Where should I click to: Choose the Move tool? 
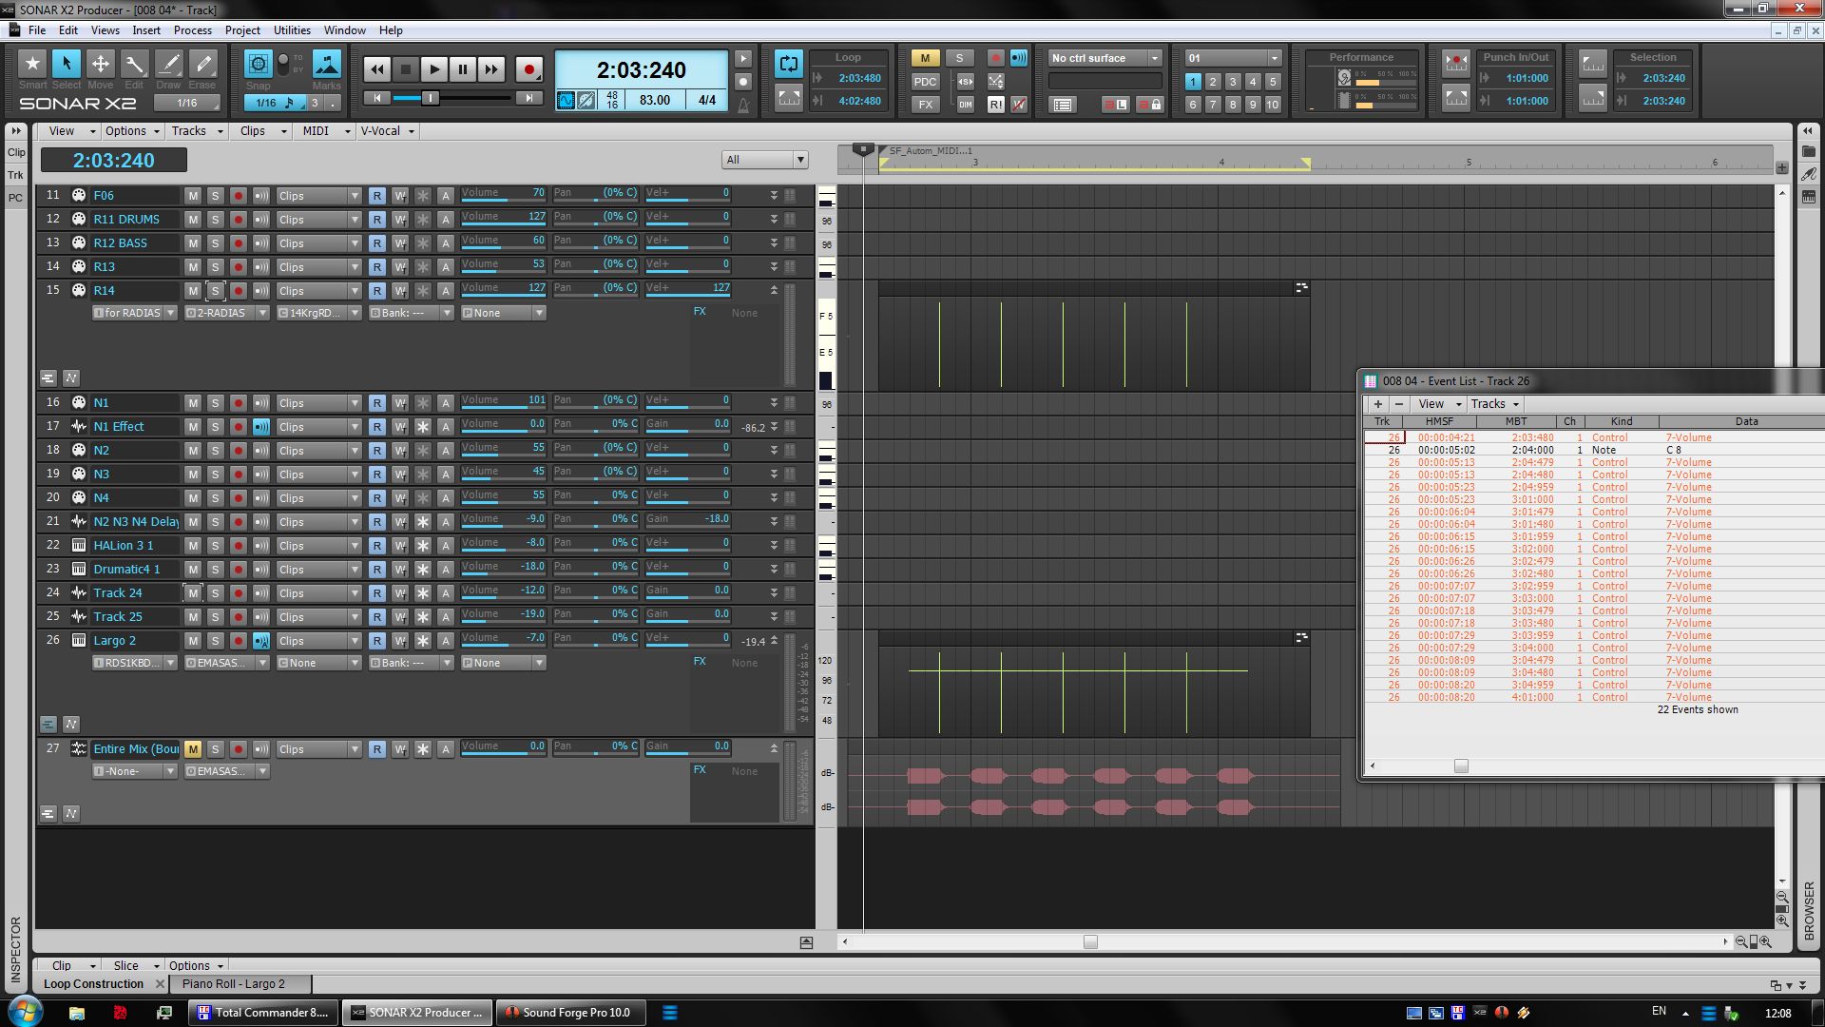100,65
